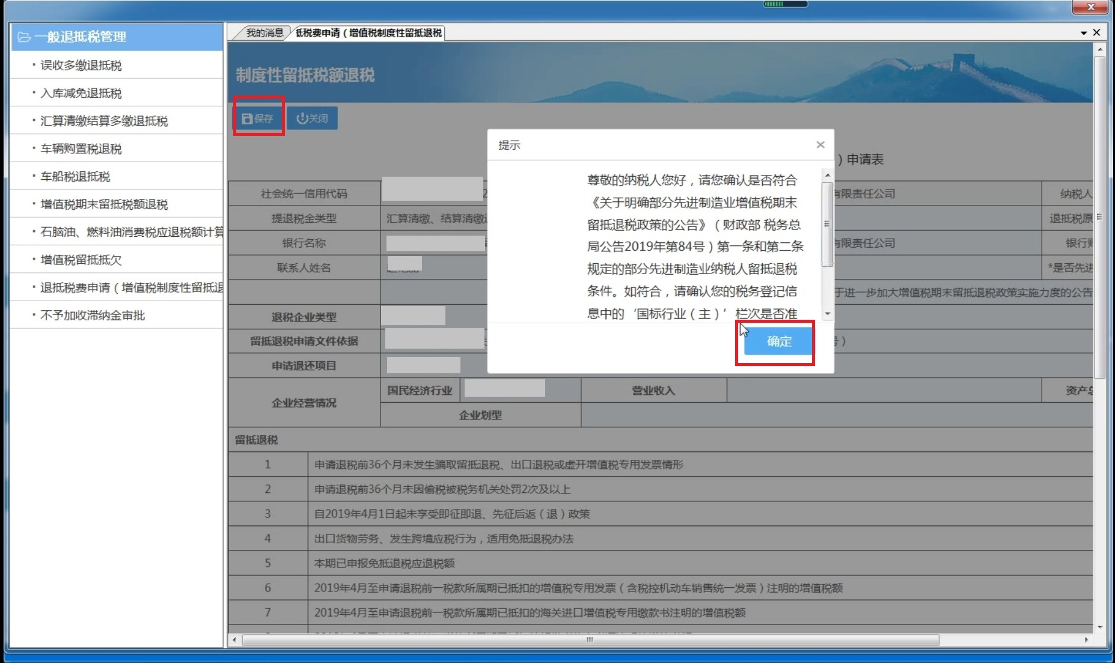The width and height of the screenshot is (1115, 663).
Task: Select 车辆购置税退税 menu item
Action: (x=81, y=148)
